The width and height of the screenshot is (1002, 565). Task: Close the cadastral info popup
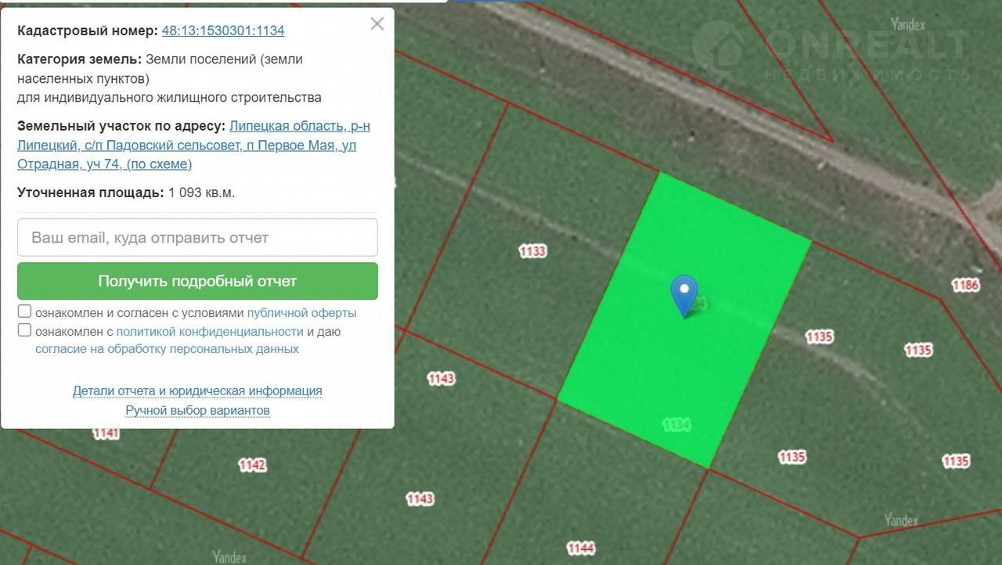[x=377, y=24]
